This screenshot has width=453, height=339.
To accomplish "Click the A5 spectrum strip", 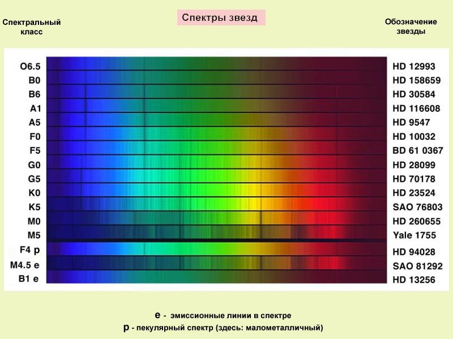I will (217, 120).
